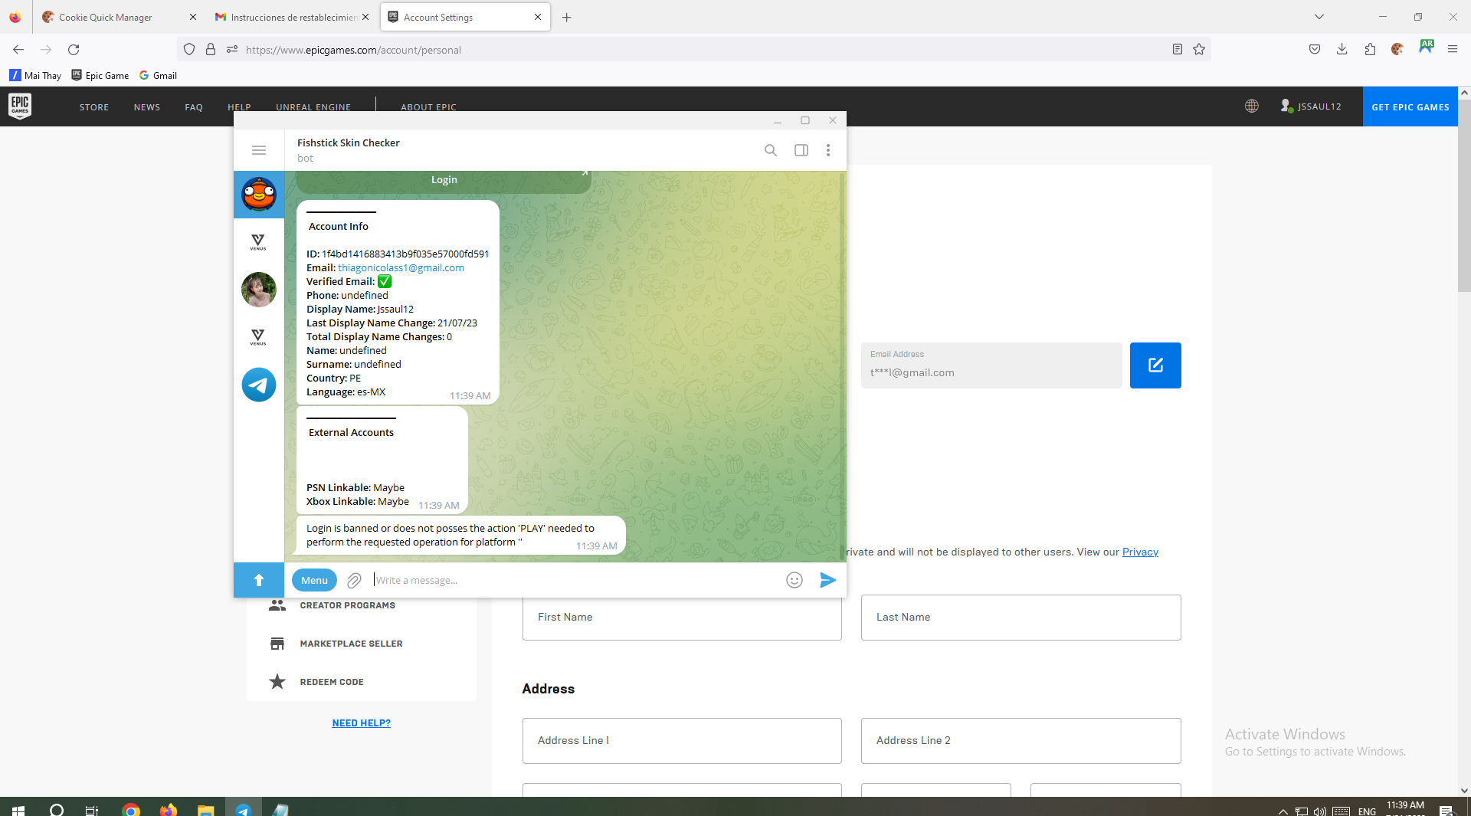Screen dimensions: 1471x816
Task: Open the Telegram logo chat in sidebar
Action: tap(259, 385)
